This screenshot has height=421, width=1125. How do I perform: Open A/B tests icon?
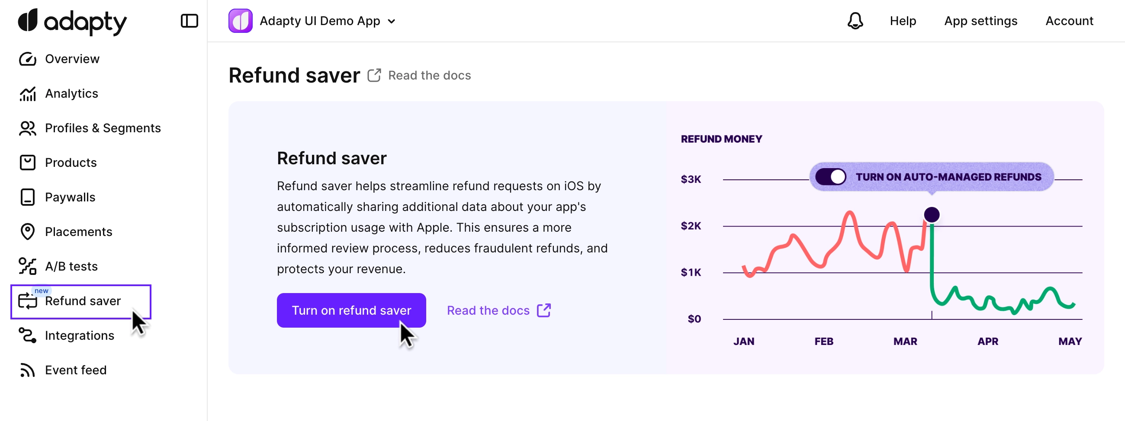(28, 266)
